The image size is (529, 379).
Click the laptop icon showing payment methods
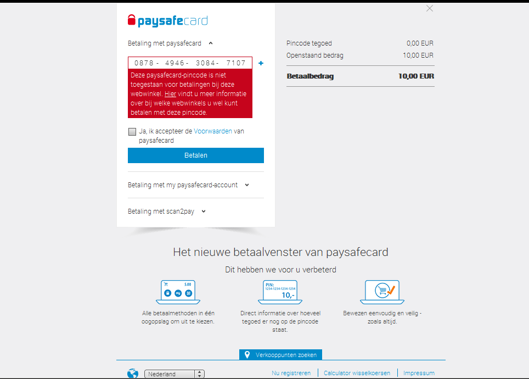coord(178,292)
